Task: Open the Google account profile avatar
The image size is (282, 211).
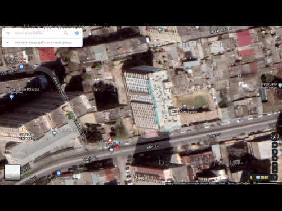Action: (272, 33)
